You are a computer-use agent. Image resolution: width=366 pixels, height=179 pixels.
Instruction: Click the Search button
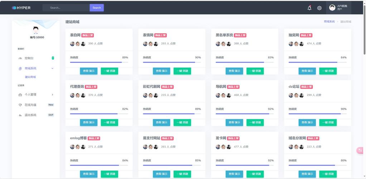[97, 8]
